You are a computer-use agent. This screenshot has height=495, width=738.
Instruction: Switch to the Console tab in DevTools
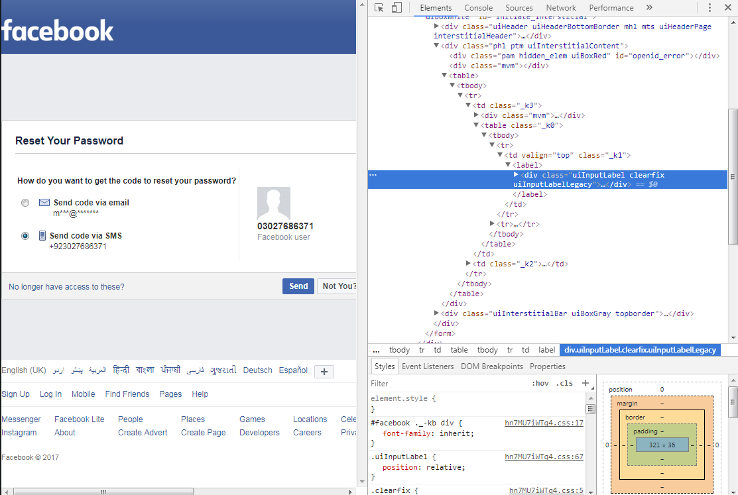pos(478,7)
